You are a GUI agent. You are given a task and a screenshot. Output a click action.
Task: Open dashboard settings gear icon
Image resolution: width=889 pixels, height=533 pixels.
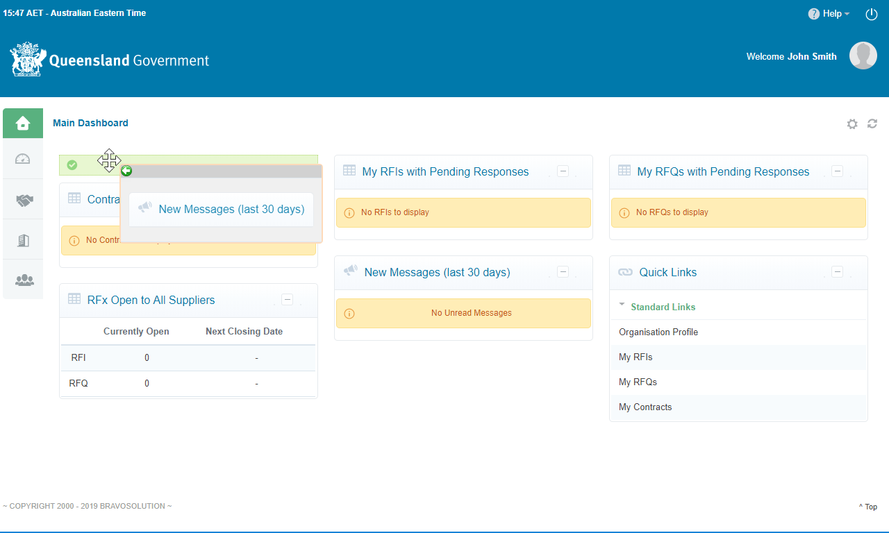(x=852, y=124)
